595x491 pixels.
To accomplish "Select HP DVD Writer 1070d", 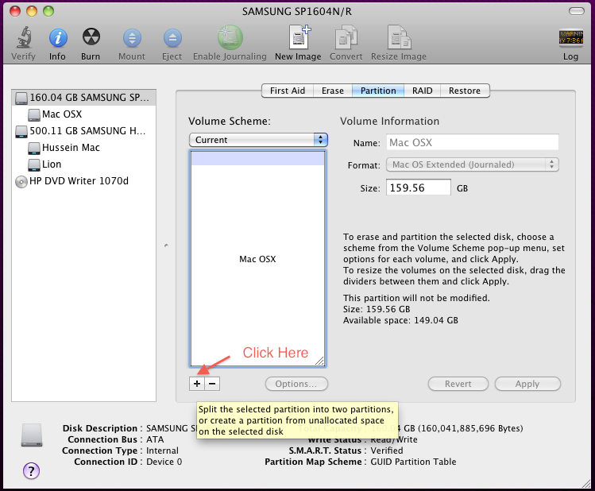I will pos(84,181).
